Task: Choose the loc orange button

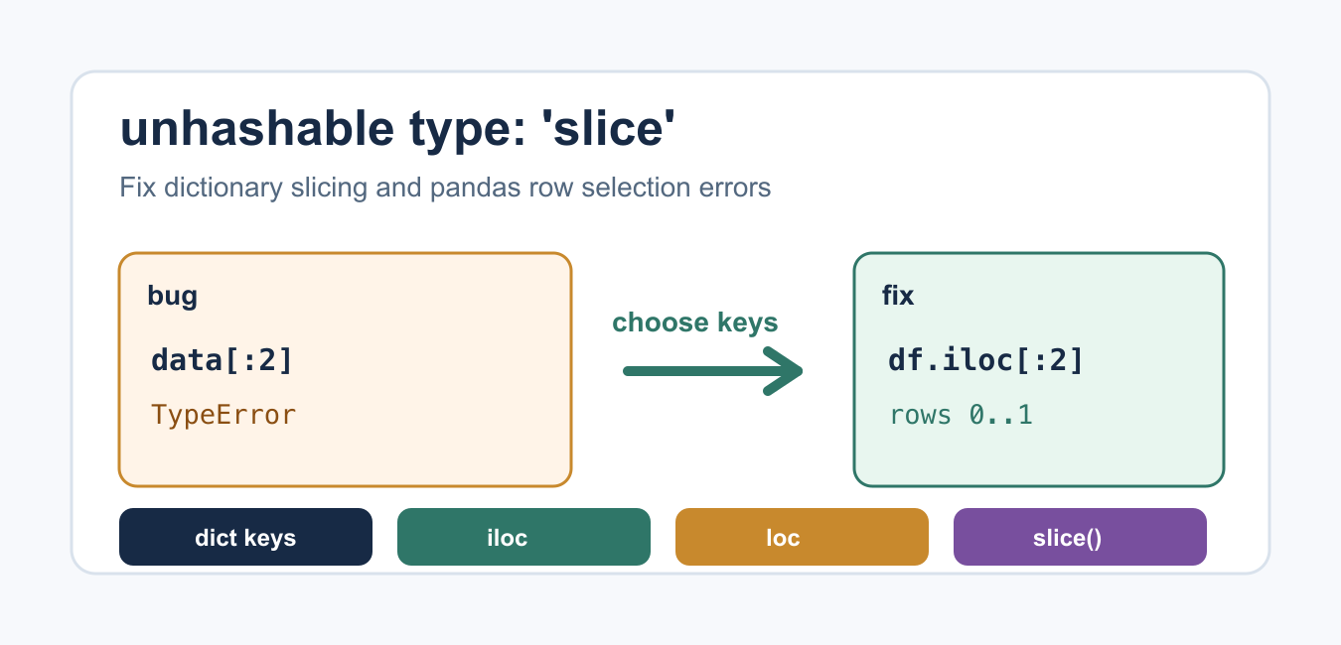Action: [x=802, y=537]
